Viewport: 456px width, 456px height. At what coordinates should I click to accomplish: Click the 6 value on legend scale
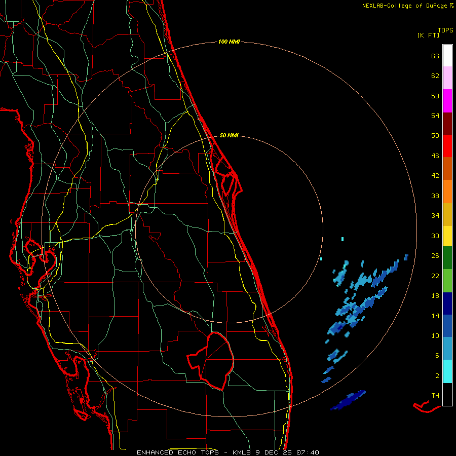437,356
